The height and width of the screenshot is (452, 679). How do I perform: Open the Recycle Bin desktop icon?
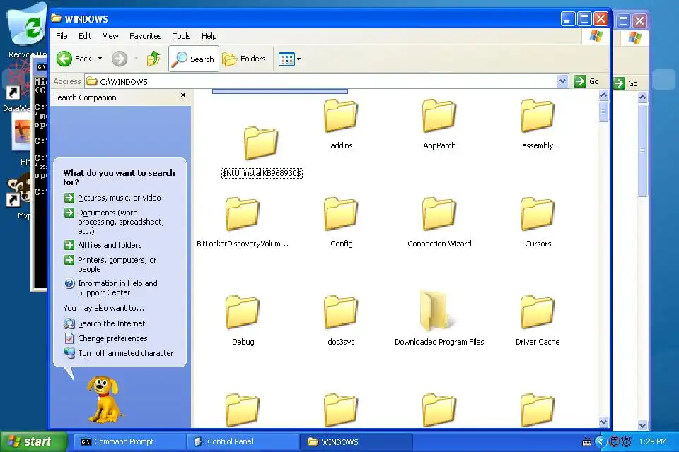tap(27, 30)
